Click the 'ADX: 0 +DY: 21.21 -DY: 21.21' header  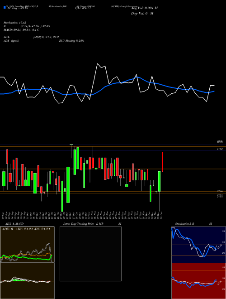(26, 229)
